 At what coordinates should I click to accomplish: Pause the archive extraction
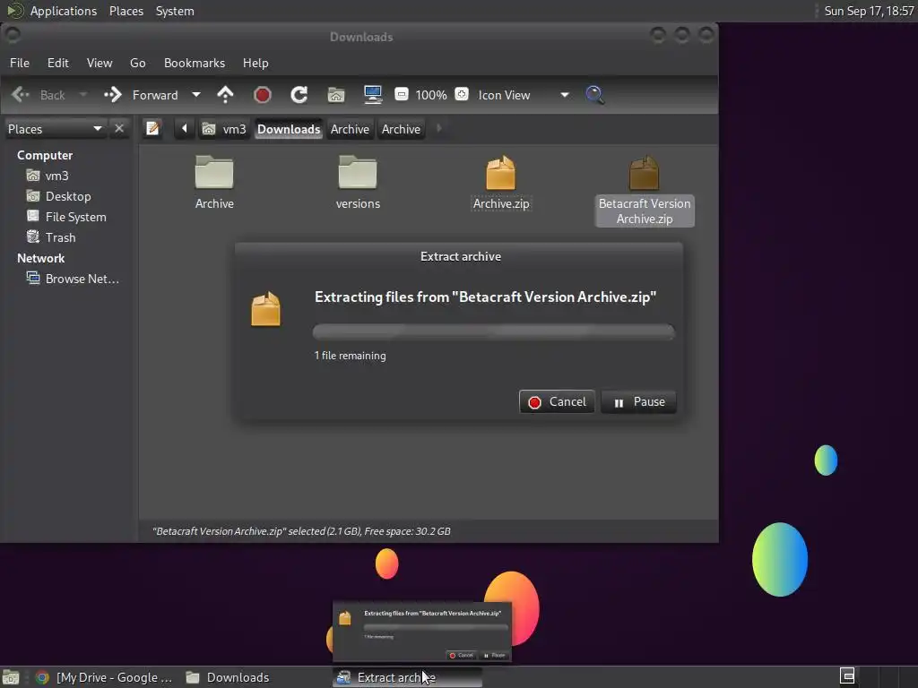[x=638, y=402]
